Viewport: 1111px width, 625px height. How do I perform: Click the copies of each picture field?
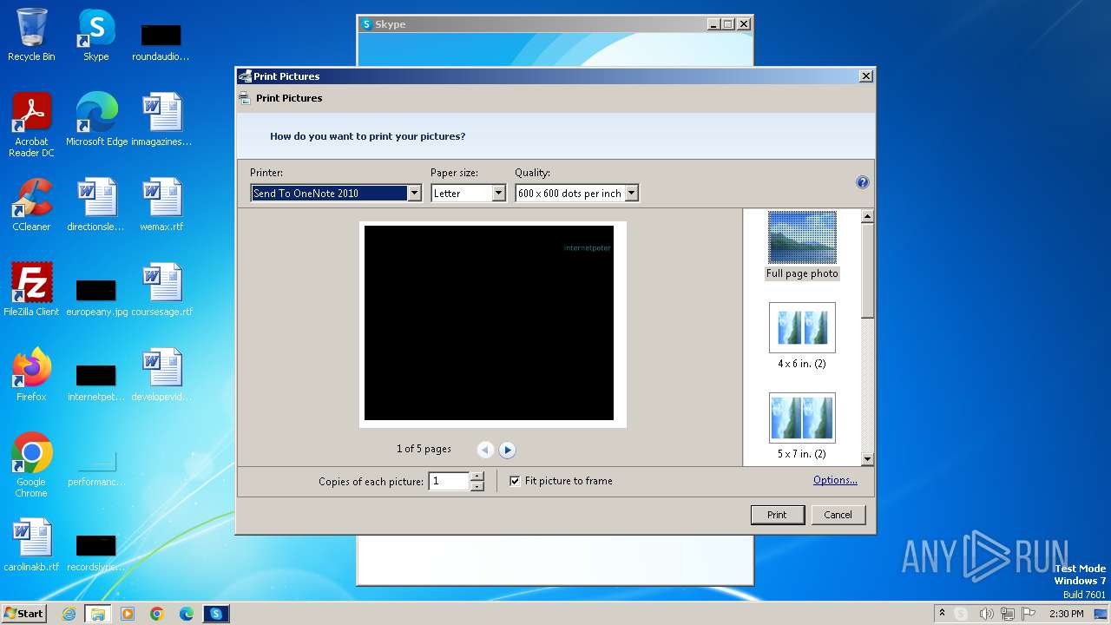450,481
